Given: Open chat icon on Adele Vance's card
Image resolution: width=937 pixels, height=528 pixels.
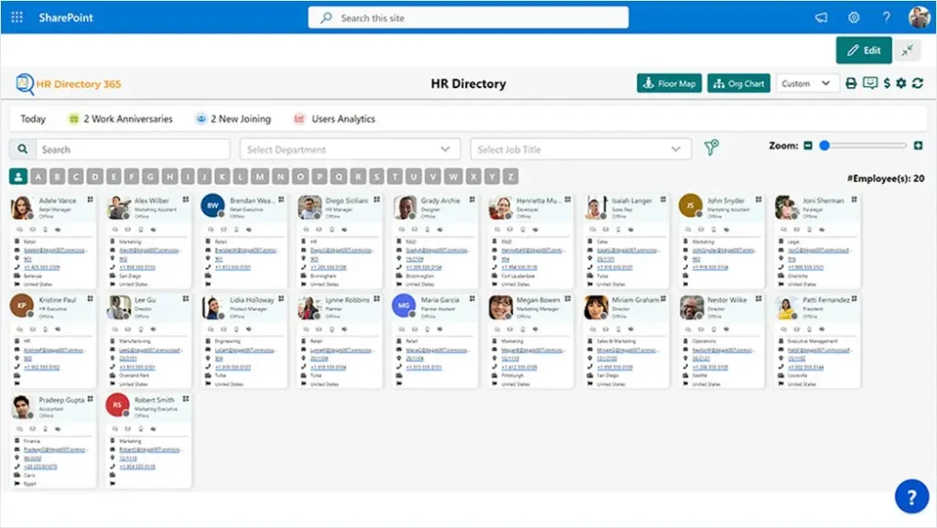Looking at the screenshot, I should coord(19,230).
